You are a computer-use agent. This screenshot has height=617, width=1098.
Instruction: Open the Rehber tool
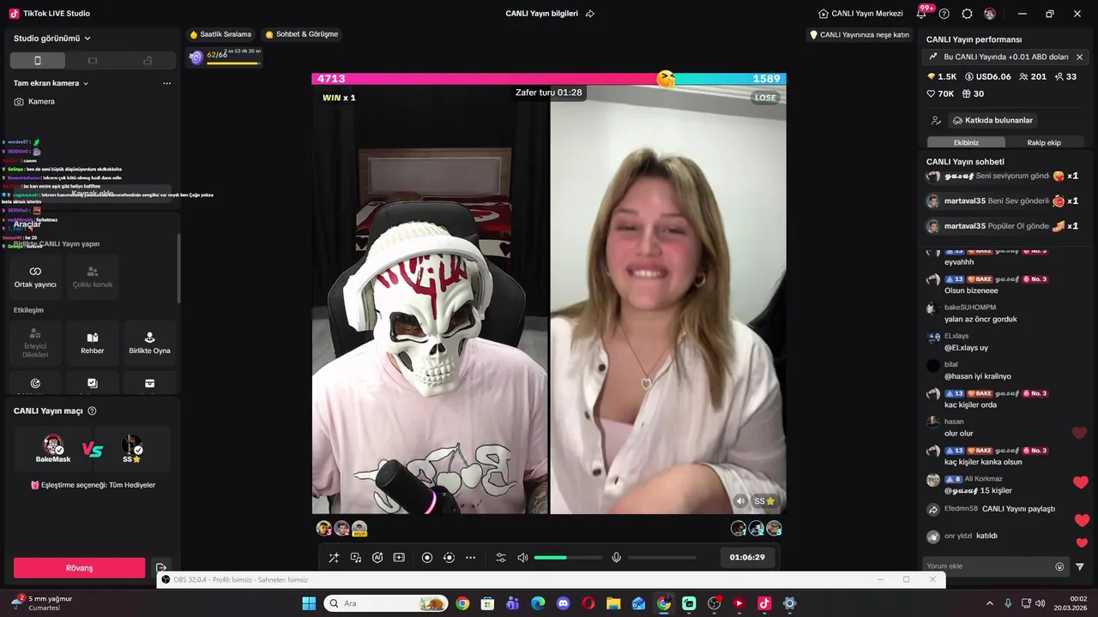coord(93,343)
